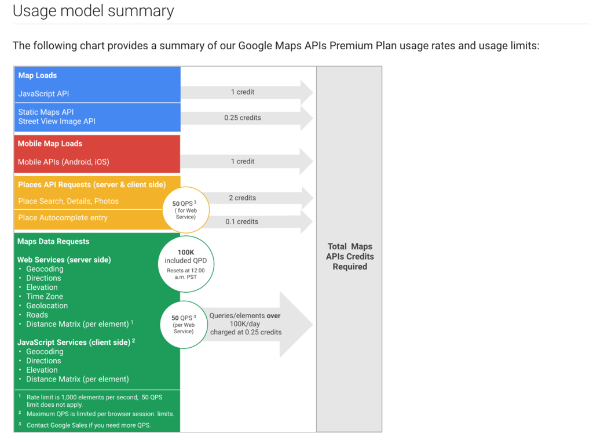
Task: Click the '50 QPS (per Web Service)' circle
Action: [184, 325]
